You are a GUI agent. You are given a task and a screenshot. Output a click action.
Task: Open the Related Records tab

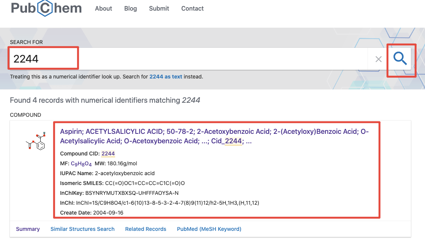click(146, 229)
